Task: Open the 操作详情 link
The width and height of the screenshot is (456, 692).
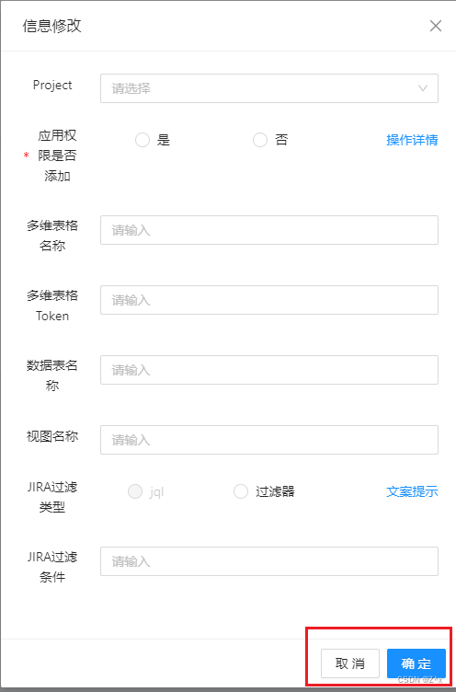Action: point(412,141)
